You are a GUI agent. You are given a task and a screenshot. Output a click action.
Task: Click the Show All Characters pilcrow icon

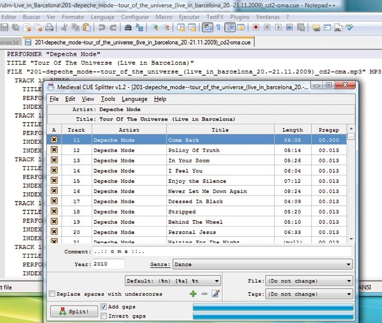click(218, 27)
